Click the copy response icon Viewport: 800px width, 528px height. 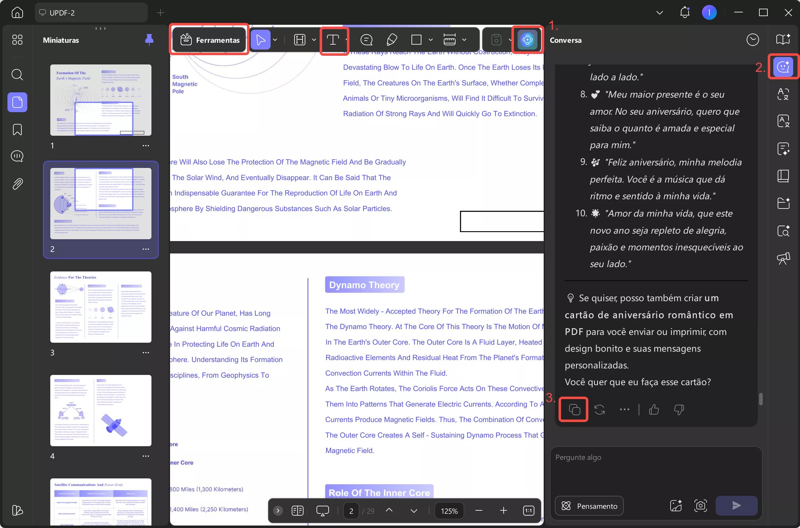pos(574,409)
